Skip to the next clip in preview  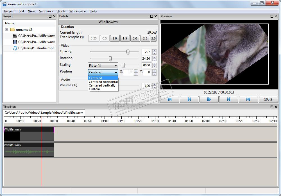coord(228,99)
